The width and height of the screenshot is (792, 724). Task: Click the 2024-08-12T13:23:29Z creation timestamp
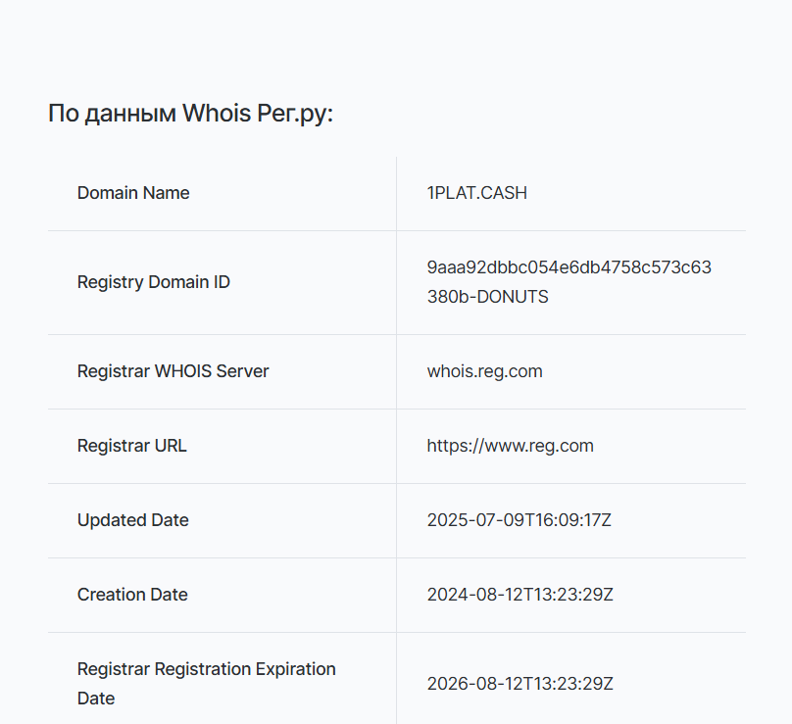(x=520, y=595)
